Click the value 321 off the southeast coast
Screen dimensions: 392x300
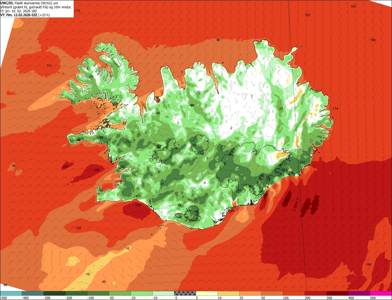coord(287,200)
